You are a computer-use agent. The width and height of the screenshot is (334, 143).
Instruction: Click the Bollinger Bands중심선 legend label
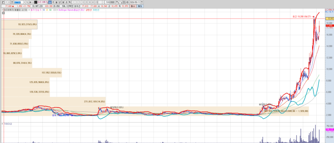[69, 10]
